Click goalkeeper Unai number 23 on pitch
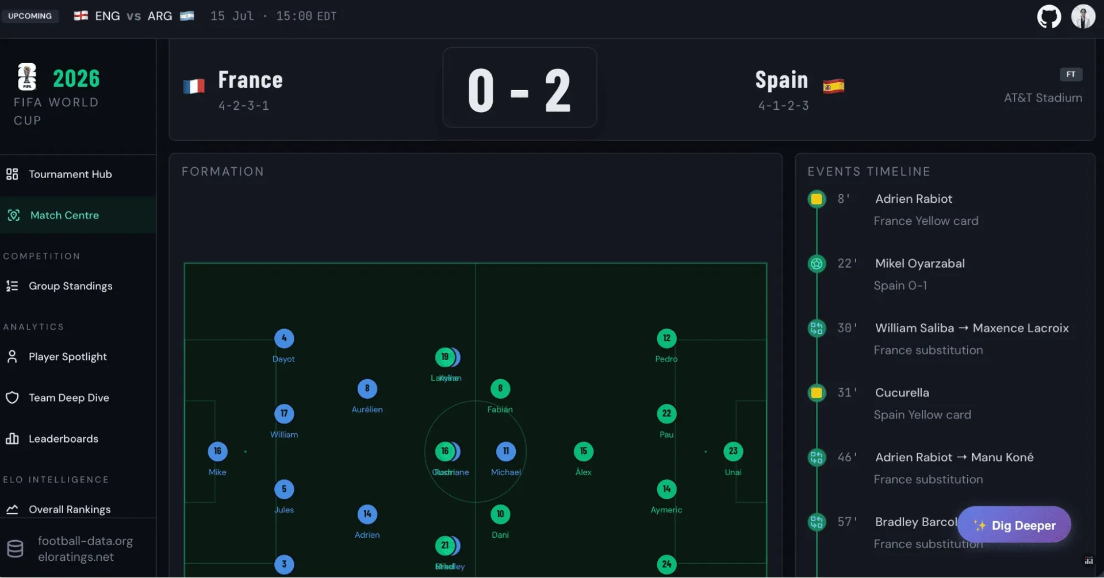 coord(733,452)
